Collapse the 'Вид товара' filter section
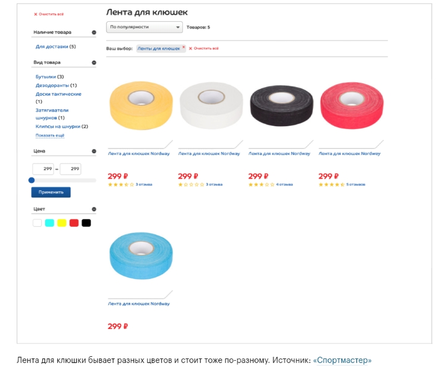444x369 pixels. click(x=94, y=63)
